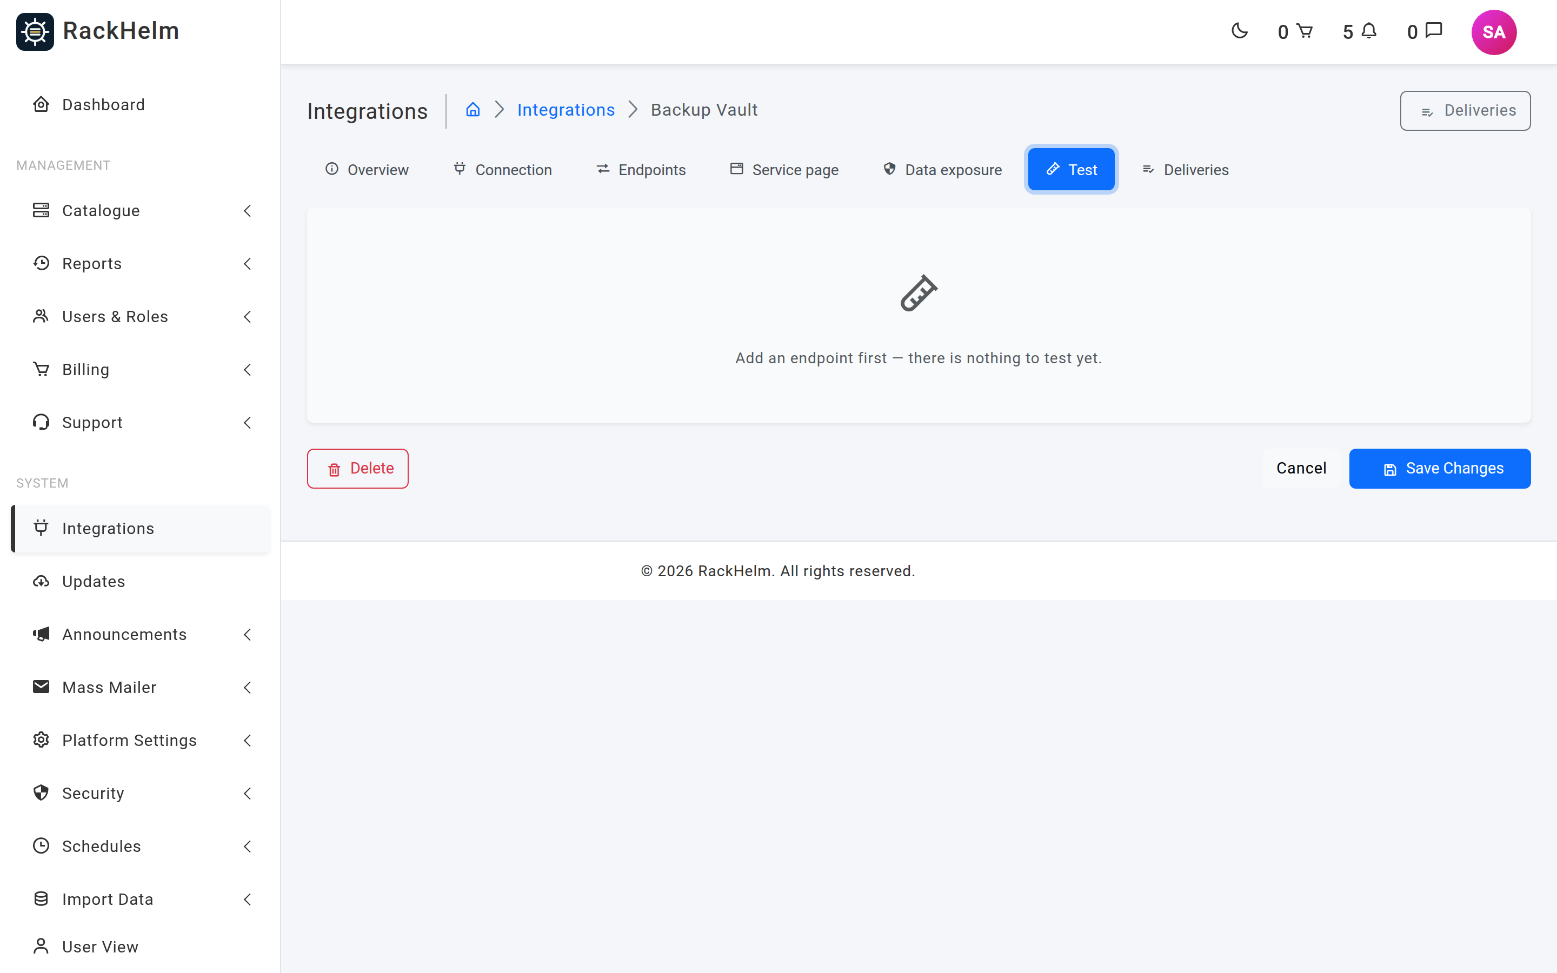Click the Save Changes button
The width and height of the screenshot is (1557, 973).
pyautogui.click(x=1440, y=469)
